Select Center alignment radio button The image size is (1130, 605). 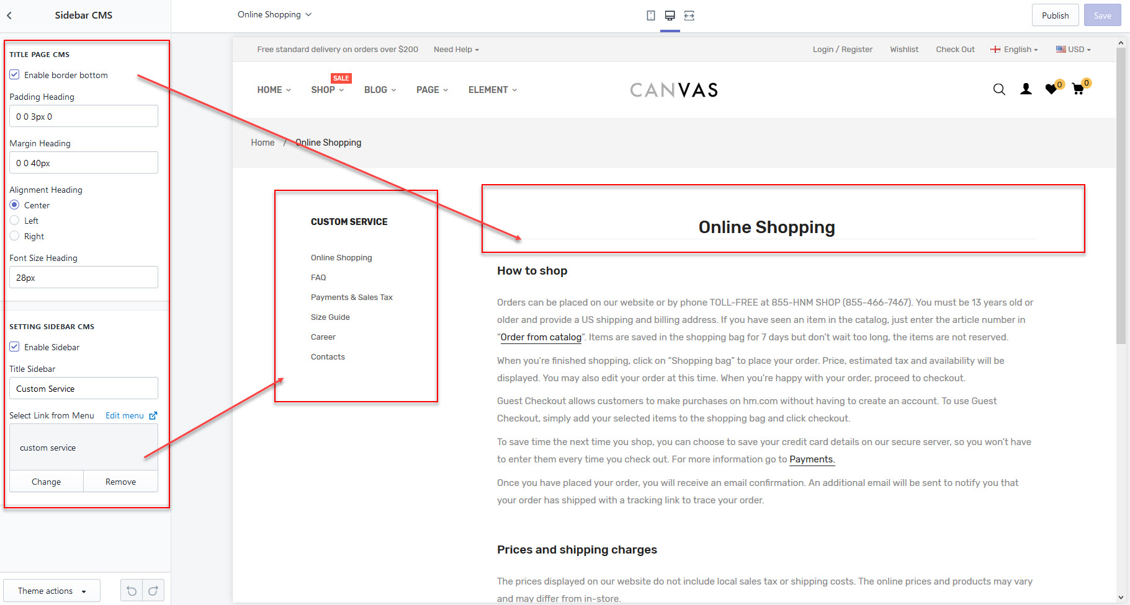pos(14,205)
